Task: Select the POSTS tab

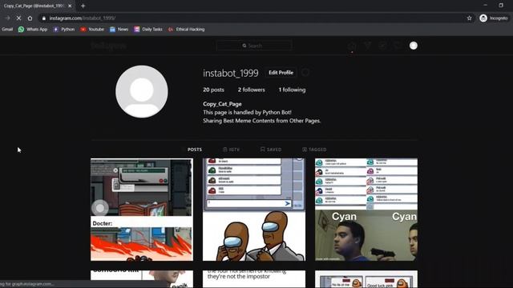Action: [x=194, y=150]
